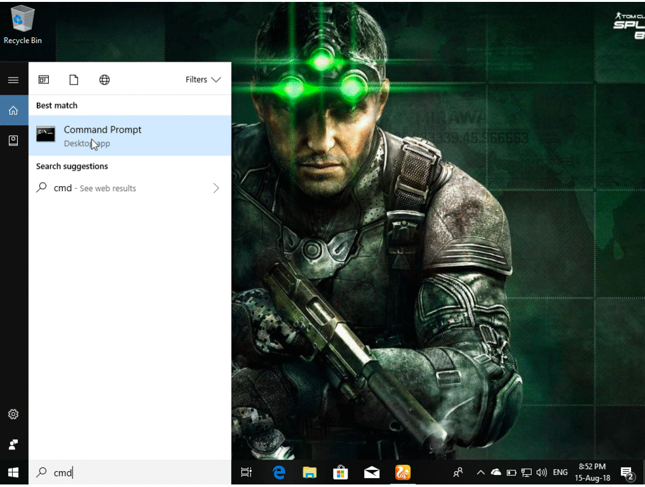
Task: Open Settings gear in the search sidebar
Action: [x=13, y=414]
